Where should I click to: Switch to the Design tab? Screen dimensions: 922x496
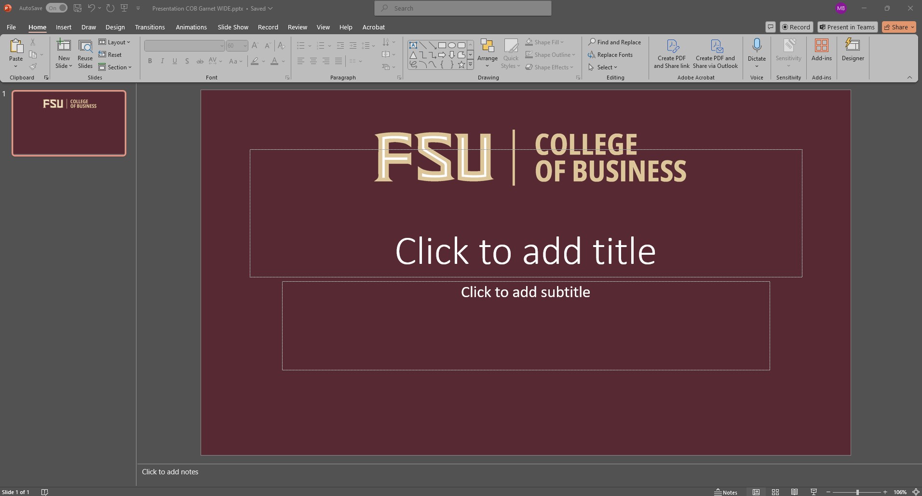[x=115, y=27]
